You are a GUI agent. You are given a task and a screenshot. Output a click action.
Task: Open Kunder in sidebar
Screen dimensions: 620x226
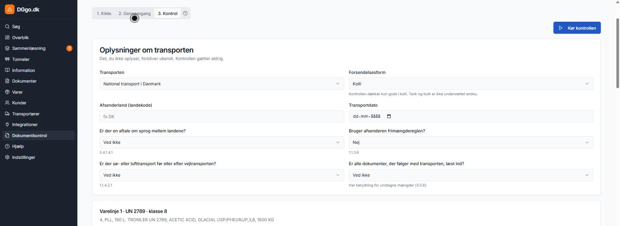click(38, 103)
